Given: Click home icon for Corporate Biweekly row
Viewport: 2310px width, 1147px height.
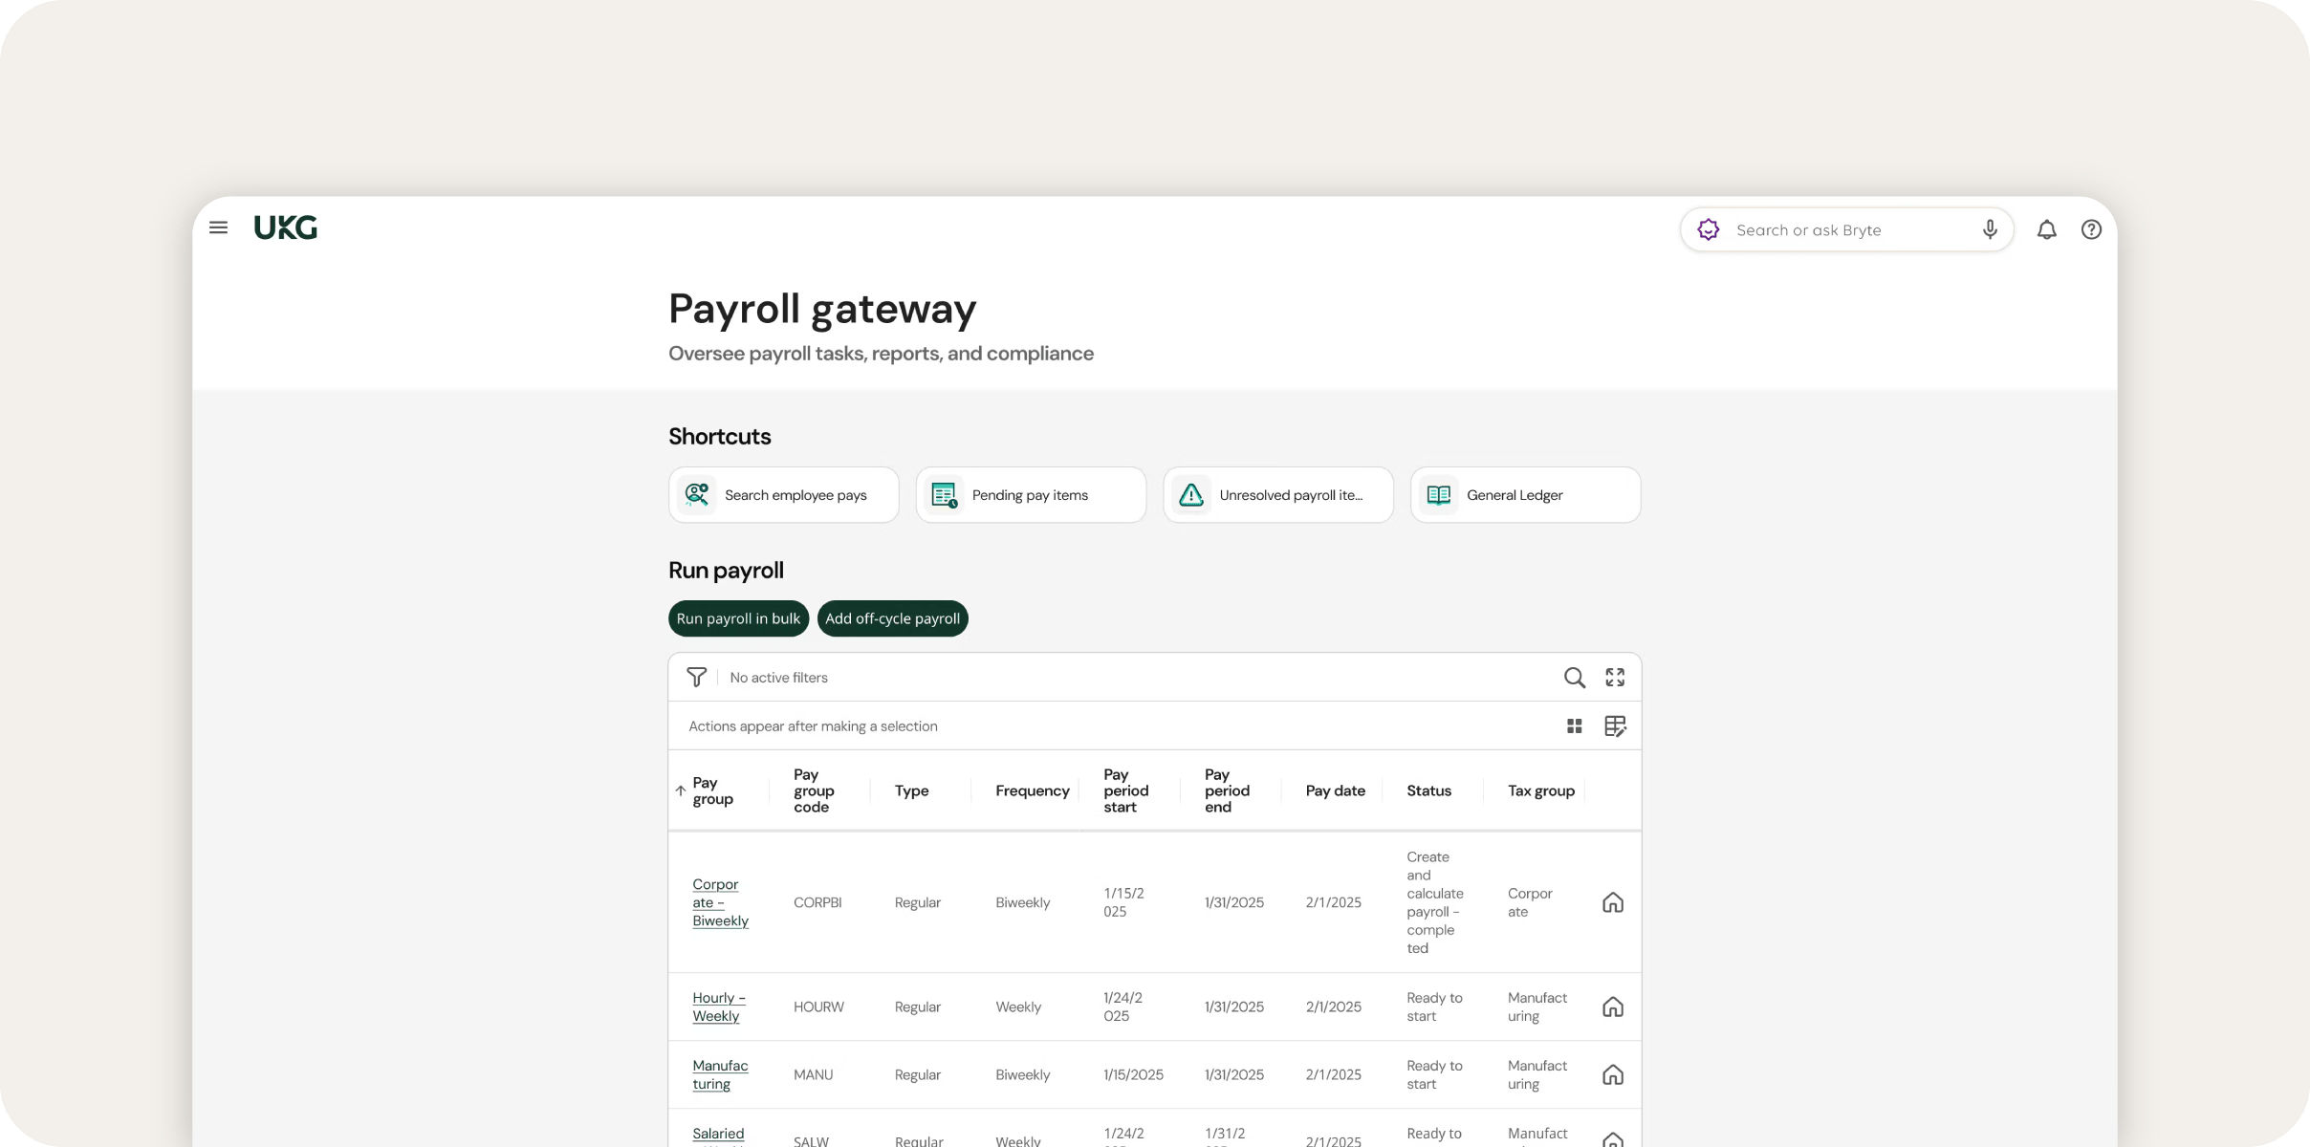Looking at the screenshot, I should tap(1612, 902).
